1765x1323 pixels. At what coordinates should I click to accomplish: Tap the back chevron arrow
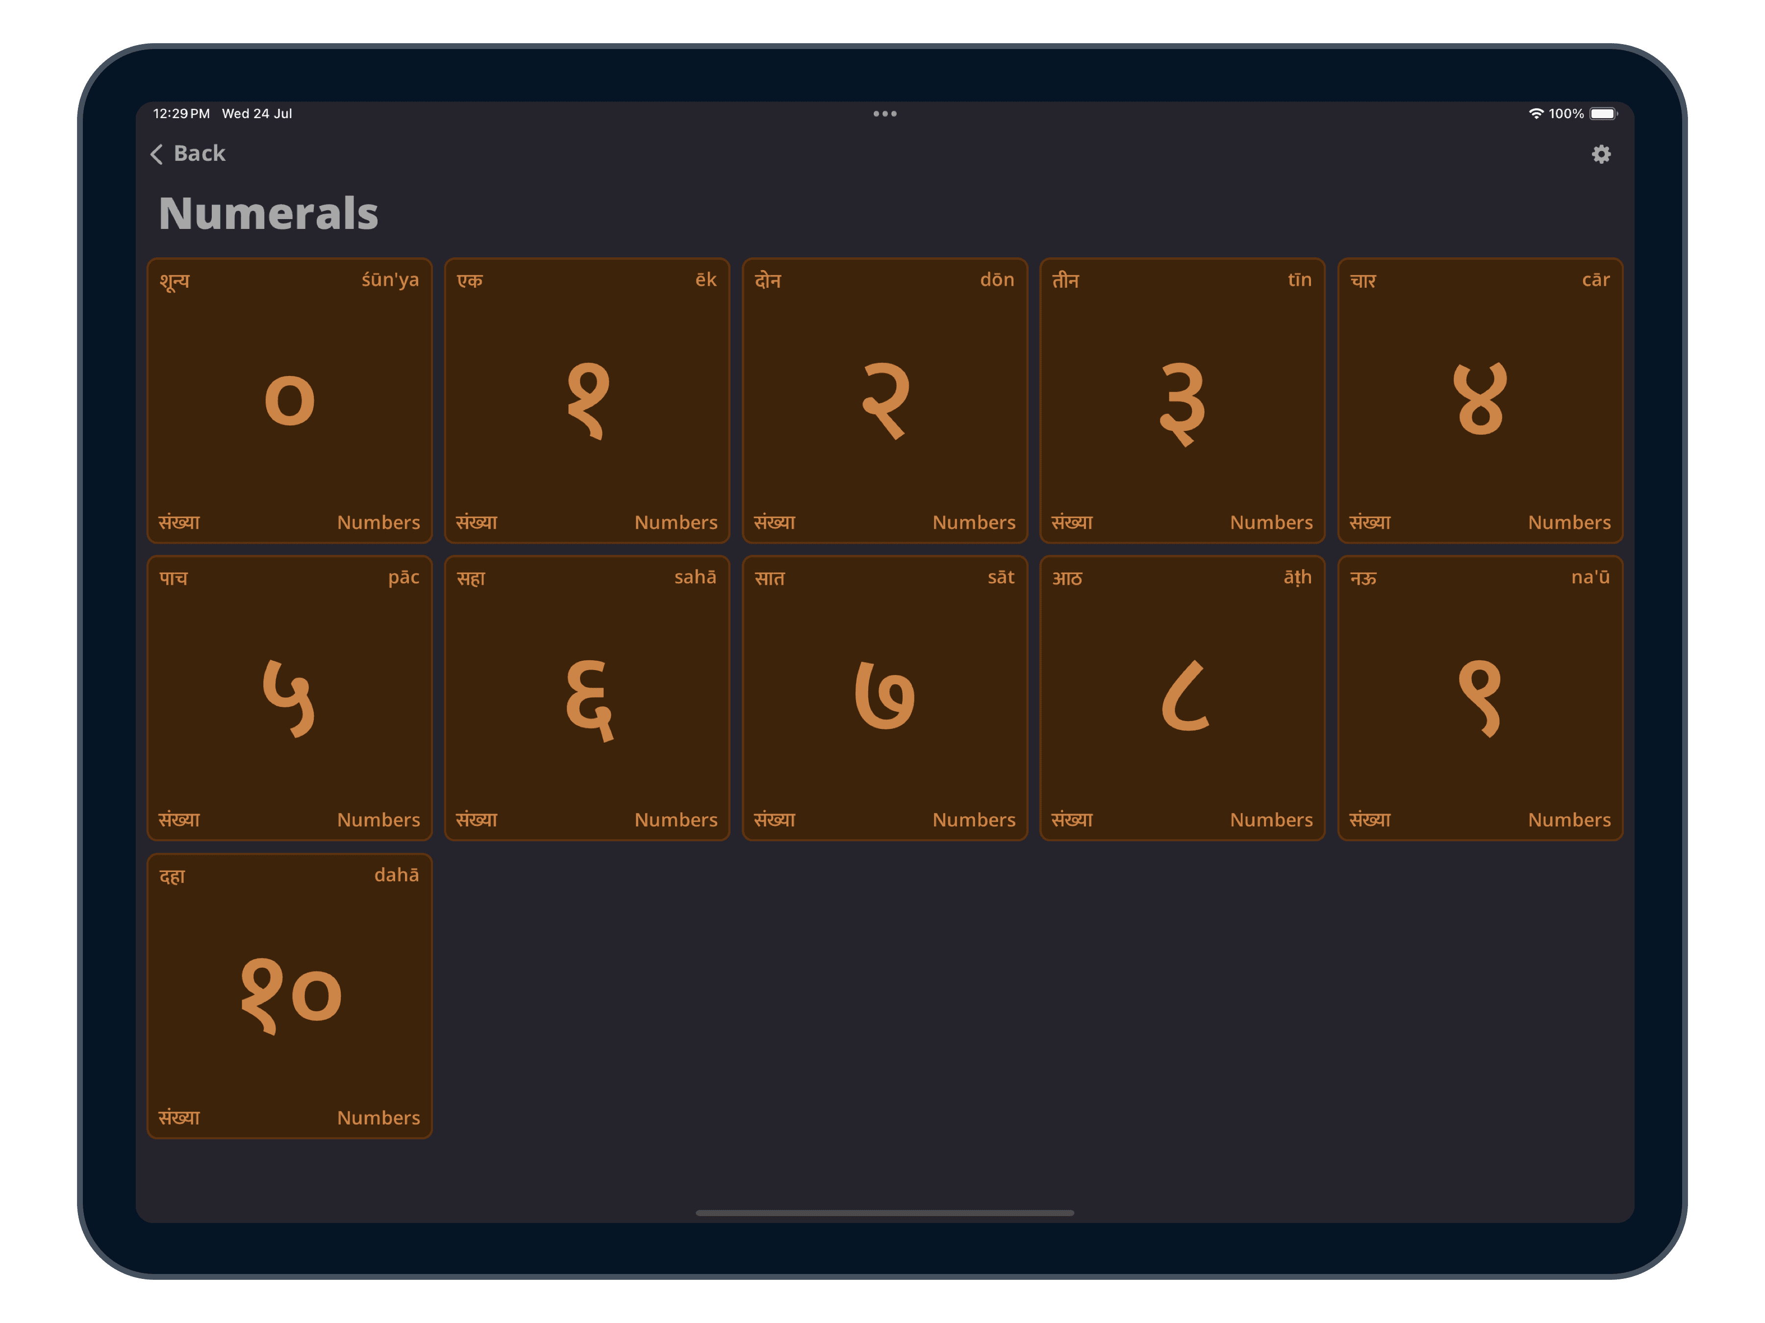157,154
